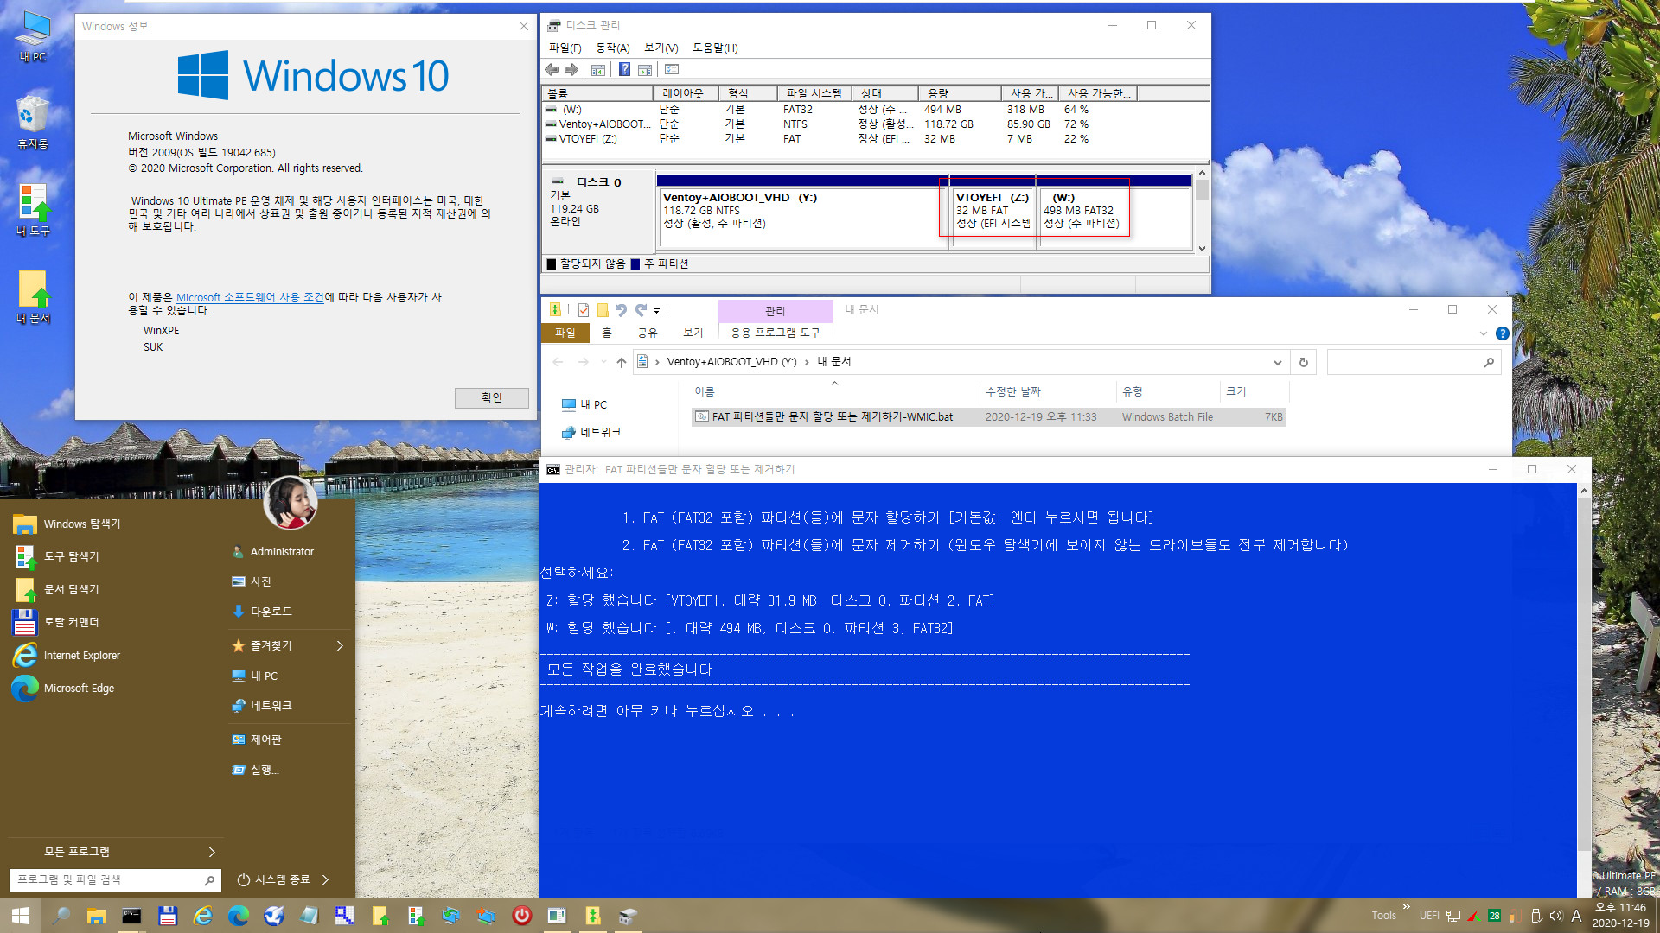
Task: Click the Up arrow in Explorer navigation
Action: click(621, 362)
